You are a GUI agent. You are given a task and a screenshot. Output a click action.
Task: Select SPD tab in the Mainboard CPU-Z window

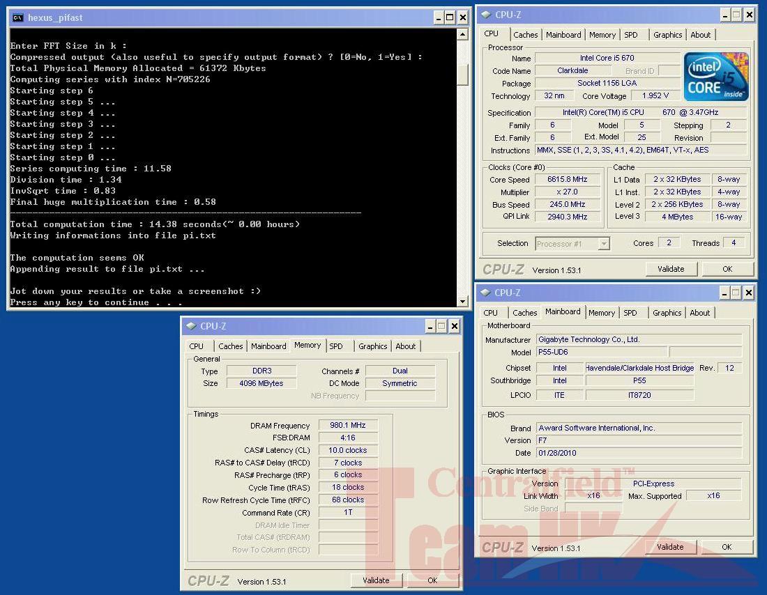630,312
